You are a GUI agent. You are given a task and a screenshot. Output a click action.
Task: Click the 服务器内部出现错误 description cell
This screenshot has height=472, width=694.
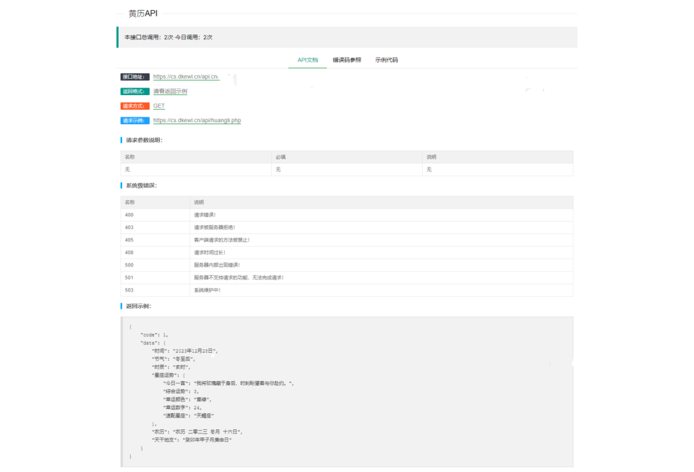(217, 265)
